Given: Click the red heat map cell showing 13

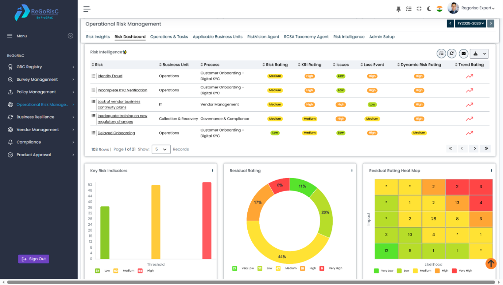Looking at the screenshot, I should tap(457, 203).
